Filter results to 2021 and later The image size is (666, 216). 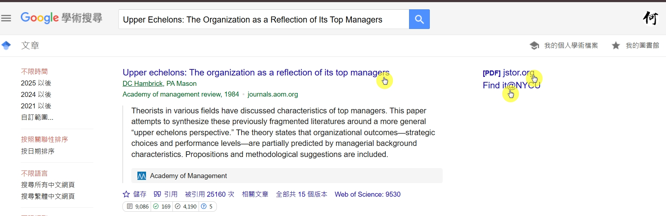tap(36, 106)
